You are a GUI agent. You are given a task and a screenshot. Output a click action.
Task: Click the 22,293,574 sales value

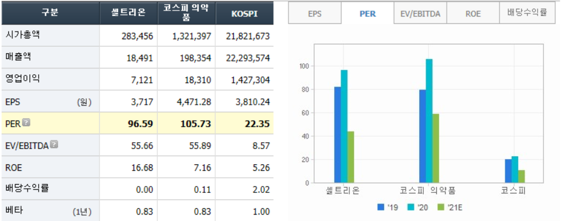click(248, 58)
